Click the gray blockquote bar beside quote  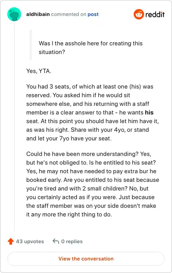coord(31,45)
